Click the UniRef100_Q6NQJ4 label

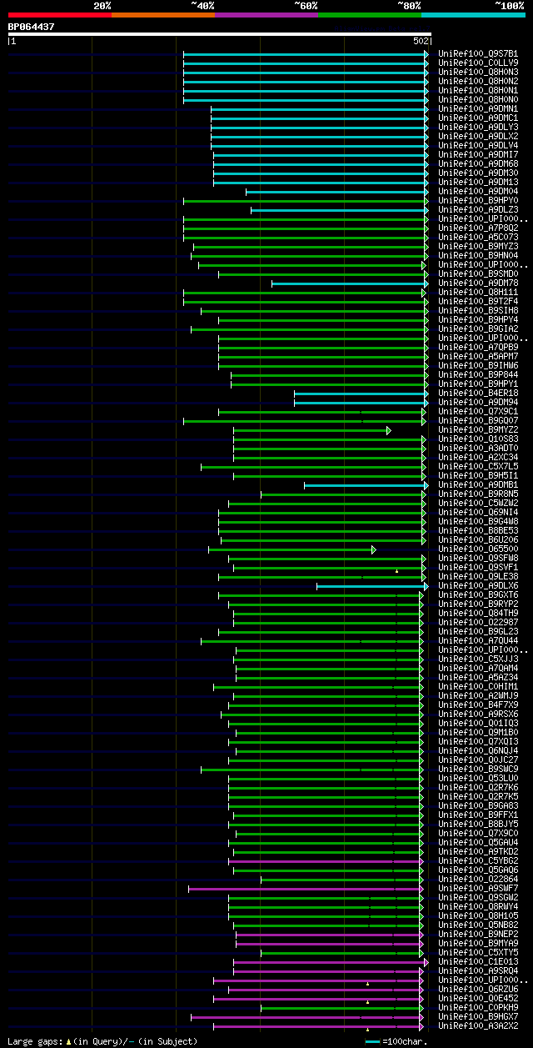(478, 750)
